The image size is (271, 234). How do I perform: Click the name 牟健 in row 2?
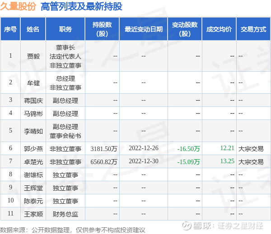33,83
